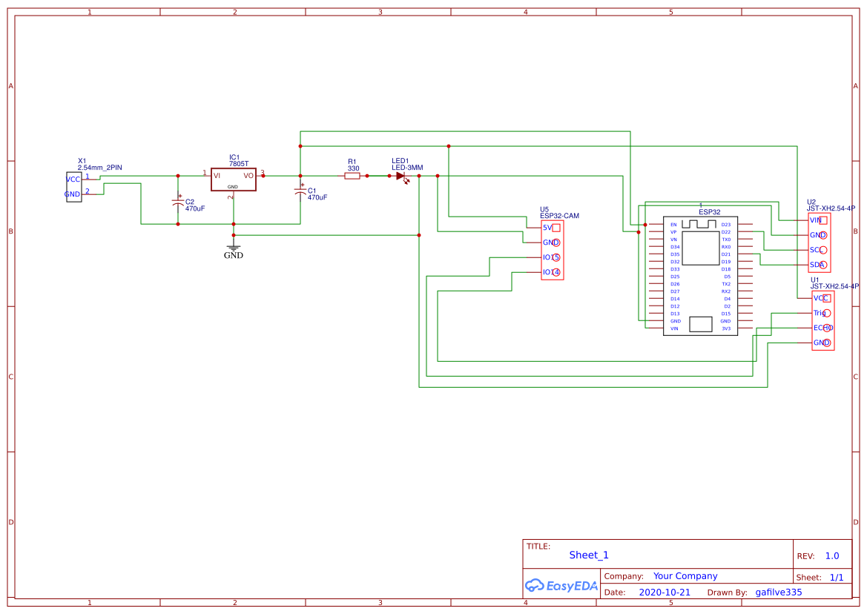The image size is (867, 614).
Task: Select capacitor C2 470uF
Action: coord(177,202)
